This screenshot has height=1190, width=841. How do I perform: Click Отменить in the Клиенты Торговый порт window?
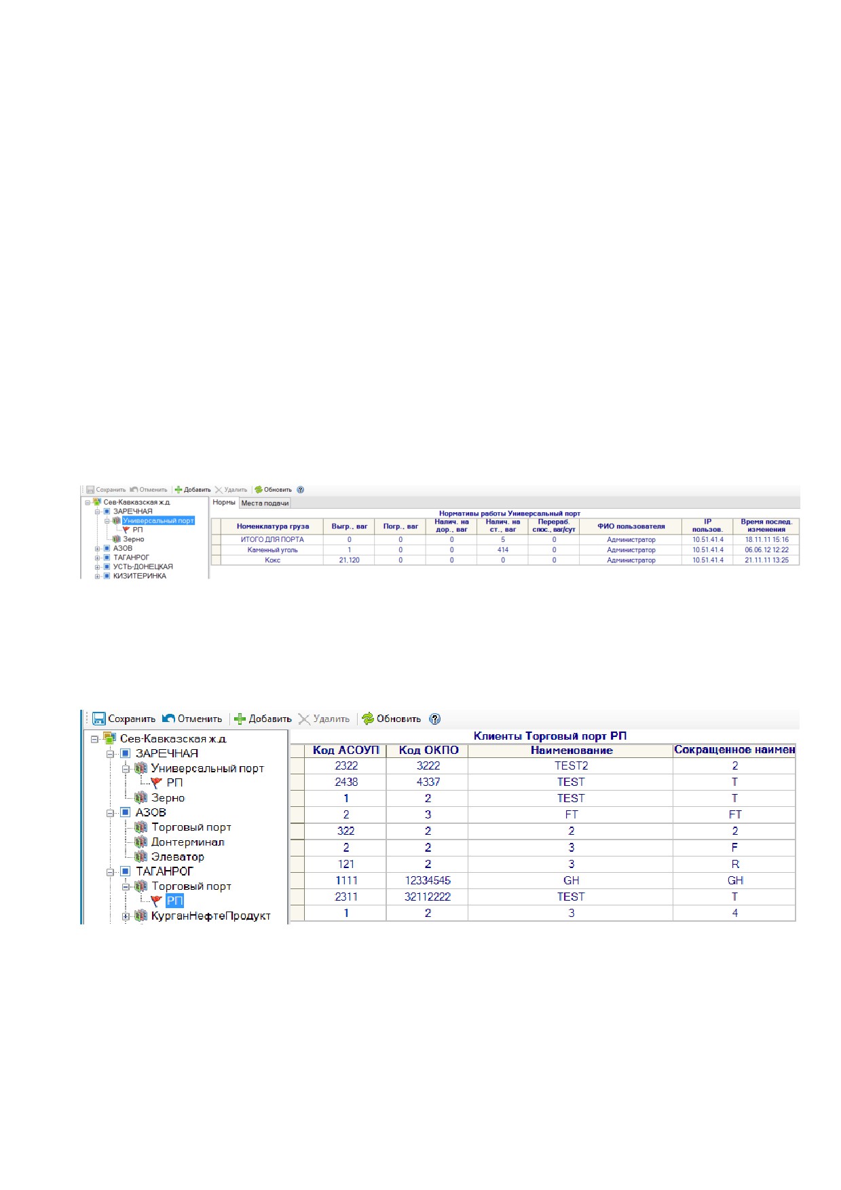[x=192, y=719]
